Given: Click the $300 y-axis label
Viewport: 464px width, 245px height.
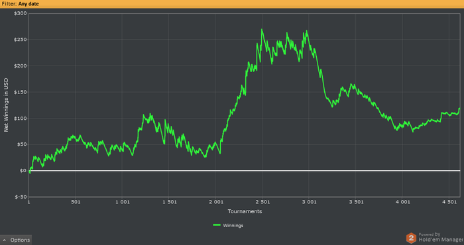Looking at the screenshot, I should [x=21, y=14].
